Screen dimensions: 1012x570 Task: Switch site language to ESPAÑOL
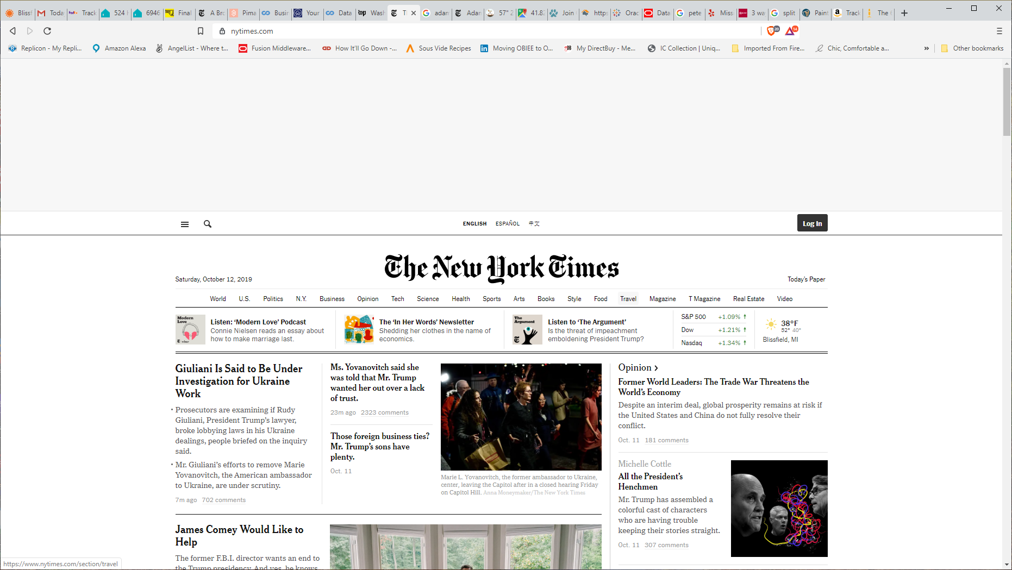pos(508,223)
